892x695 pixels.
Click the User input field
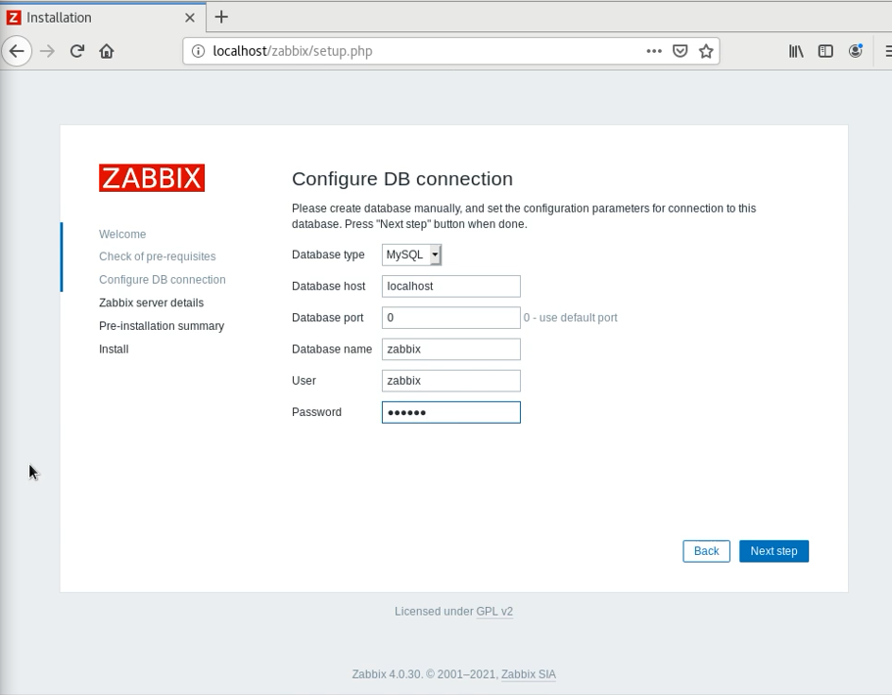pos(451,381)
